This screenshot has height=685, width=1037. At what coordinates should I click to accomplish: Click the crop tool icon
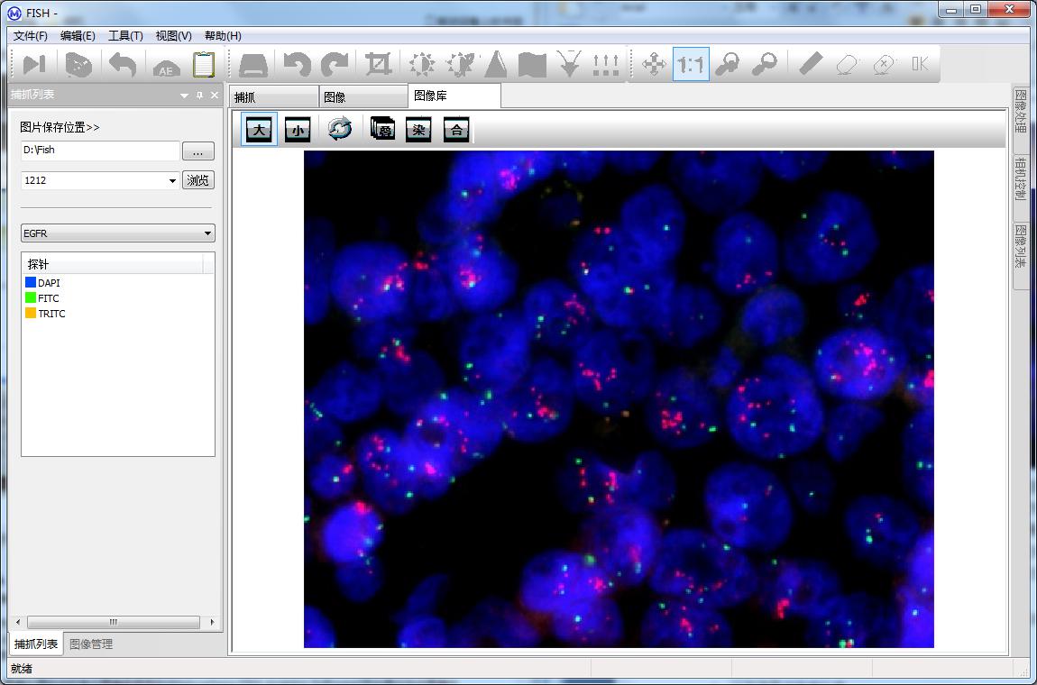point(378,65)
